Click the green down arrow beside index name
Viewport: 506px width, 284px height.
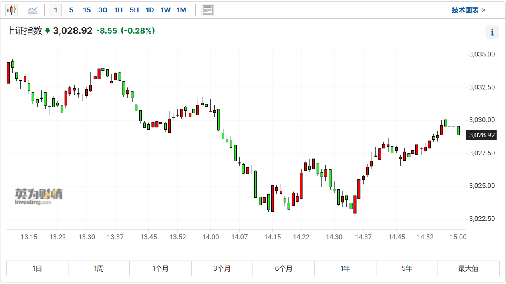point(47,31)
